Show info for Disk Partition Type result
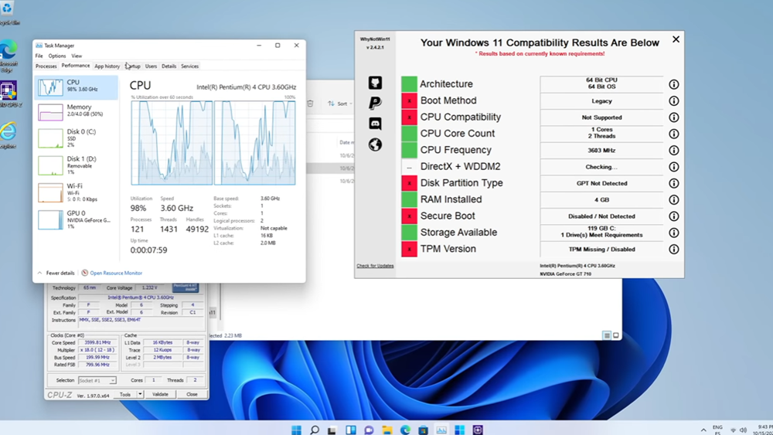Image resolution: width=773 pixels, height=435 pixels. [673, 183]
